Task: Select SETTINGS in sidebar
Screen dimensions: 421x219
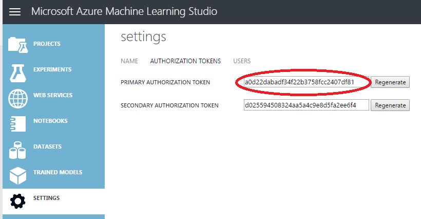Action: click(x=46, y=198)
